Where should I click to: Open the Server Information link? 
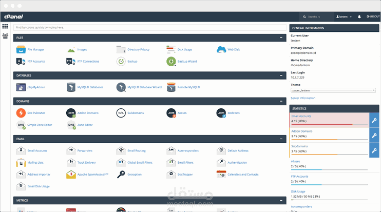(303, 98)
